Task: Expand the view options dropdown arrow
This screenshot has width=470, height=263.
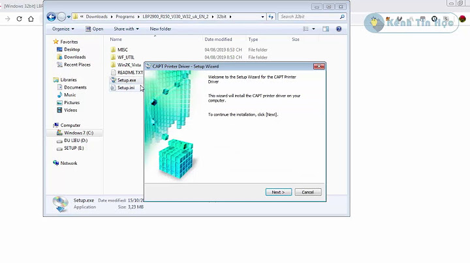Action: click(x=313, y=29)
